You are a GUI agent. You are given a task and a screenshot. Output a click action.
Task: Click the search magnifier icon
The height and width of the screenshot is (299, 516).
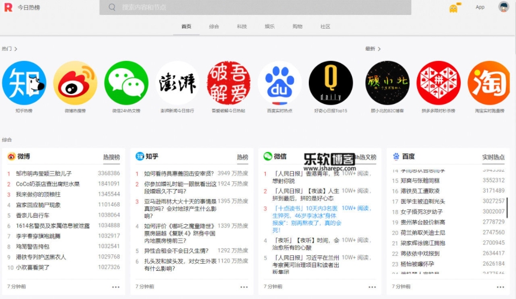tap(112, 7)
